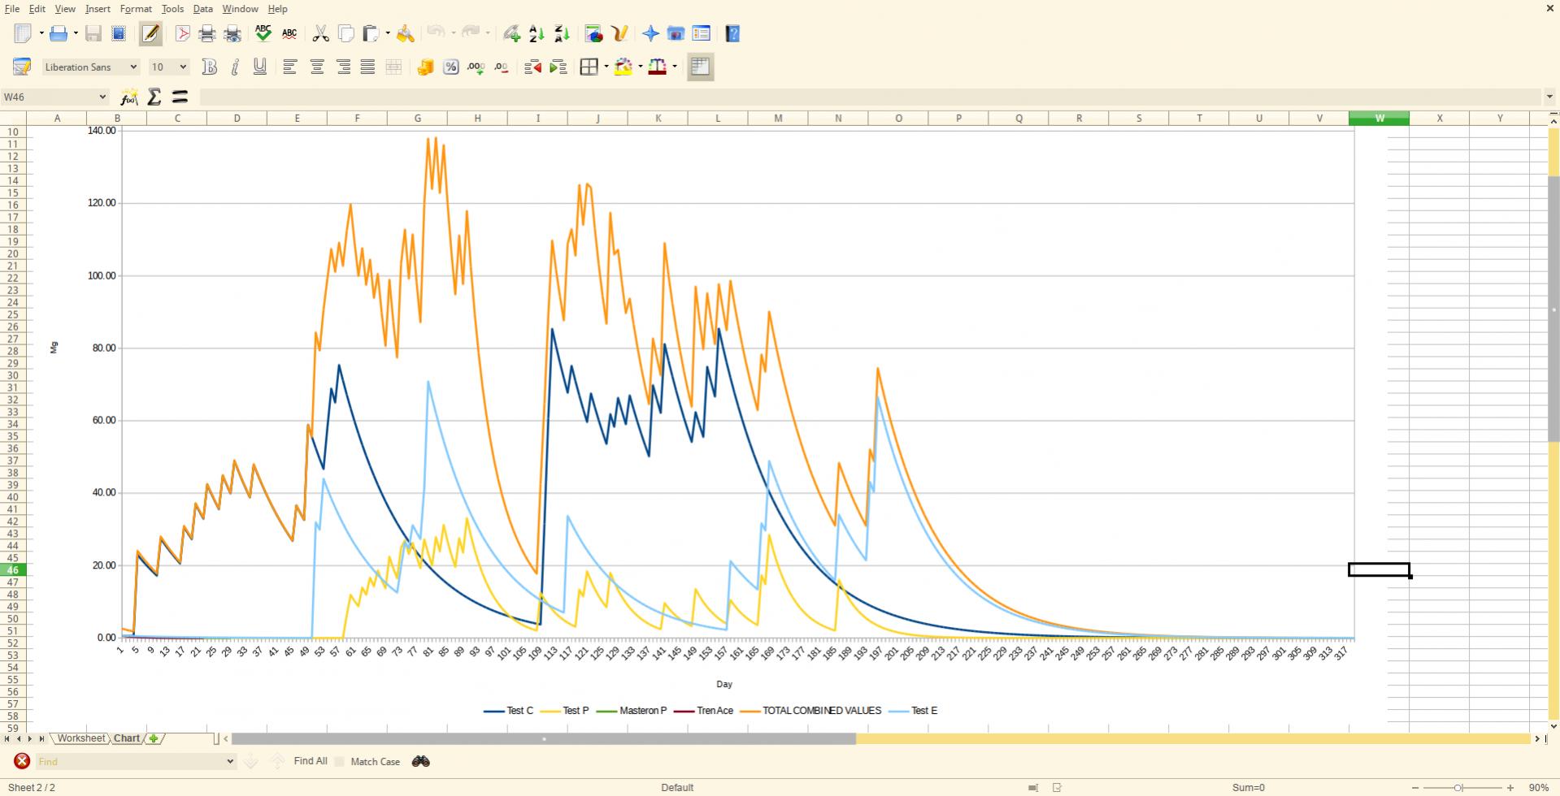Viewport: 1560px width, 796px height.
Task: Open the Borders dropdown arrow
Action: (606, 67)
